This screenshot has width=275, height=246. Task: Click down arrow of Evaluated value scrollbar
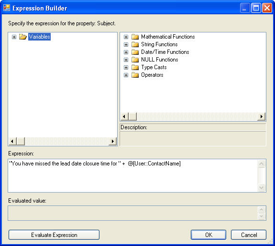pos(261,216)
